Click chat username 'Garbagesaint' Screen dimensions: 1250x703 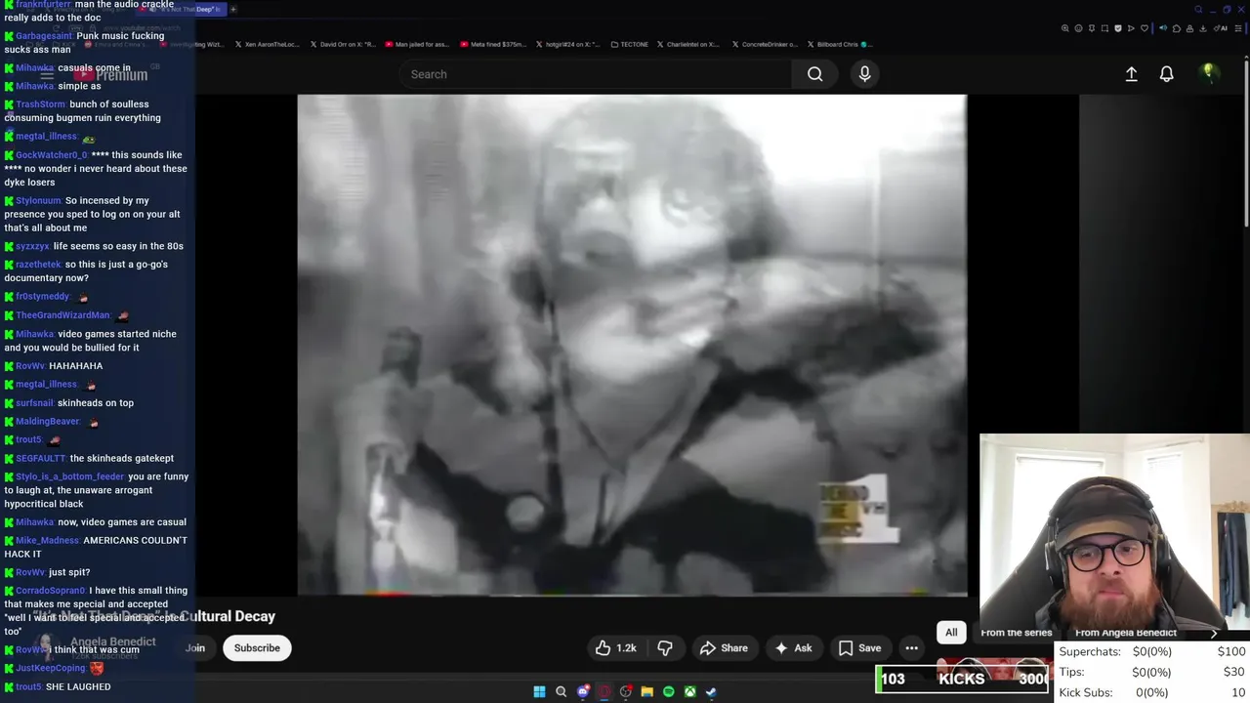[x=44, y=36]
